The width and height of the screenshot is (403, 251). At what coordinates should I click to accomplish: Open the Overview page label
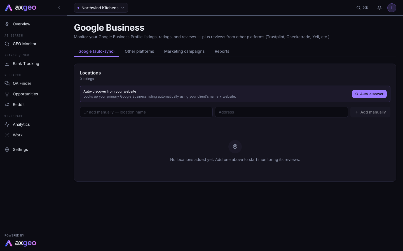tap(22, 24)
